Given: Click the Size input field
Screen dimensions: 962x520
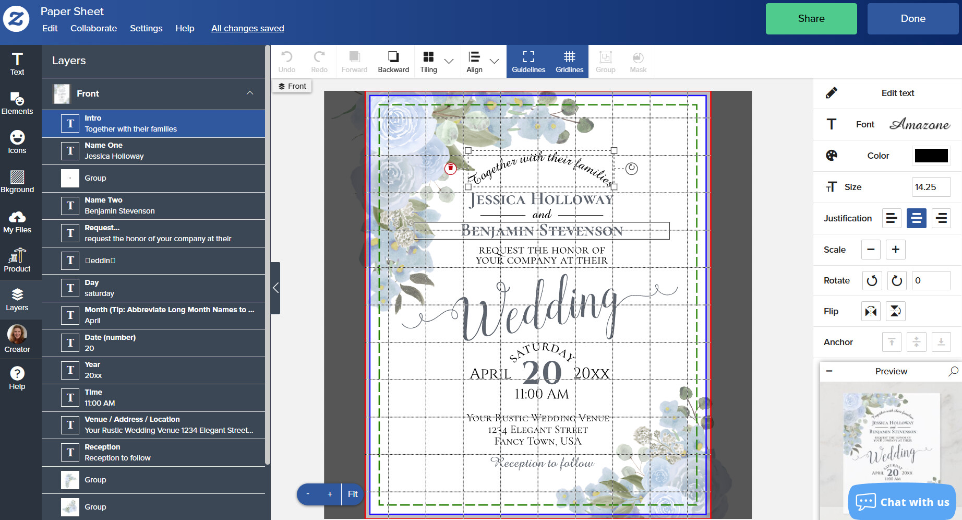Looking at the screenshot, I should (x=931, y=187).
